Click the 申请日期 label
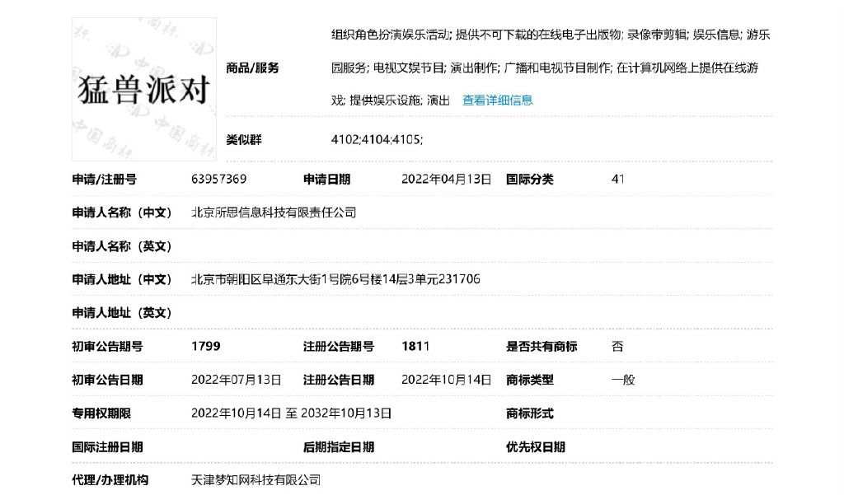 click(326, 180)
